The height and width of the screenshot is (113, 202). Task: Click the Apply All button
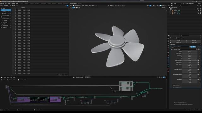pos(178,41)
